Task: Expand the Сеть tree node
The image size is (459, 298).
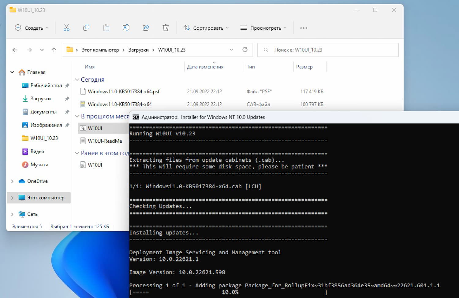Action: pos(12,214)
